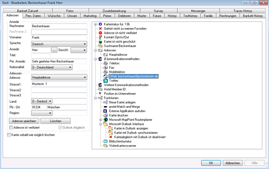The height and width of the screenshot is (169, 269).
Task: Click the Adresse speichern button
Action: point(24,121)
